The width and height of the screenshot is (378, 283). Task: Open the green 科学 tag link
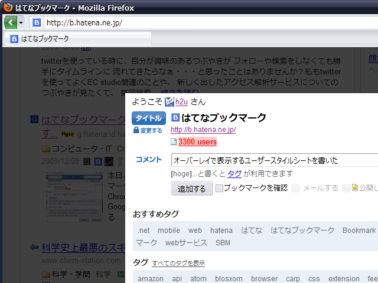click(103, 274)
